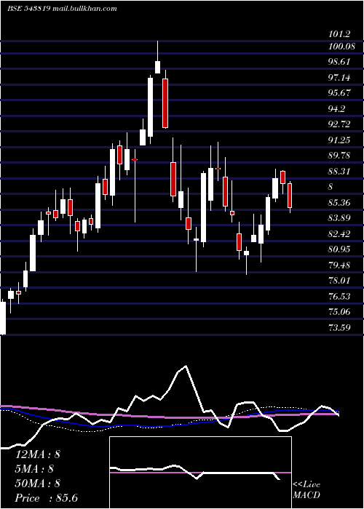Click the price label 98.61
The width and height of the screenshot is (364, 509).
(339, 62)
